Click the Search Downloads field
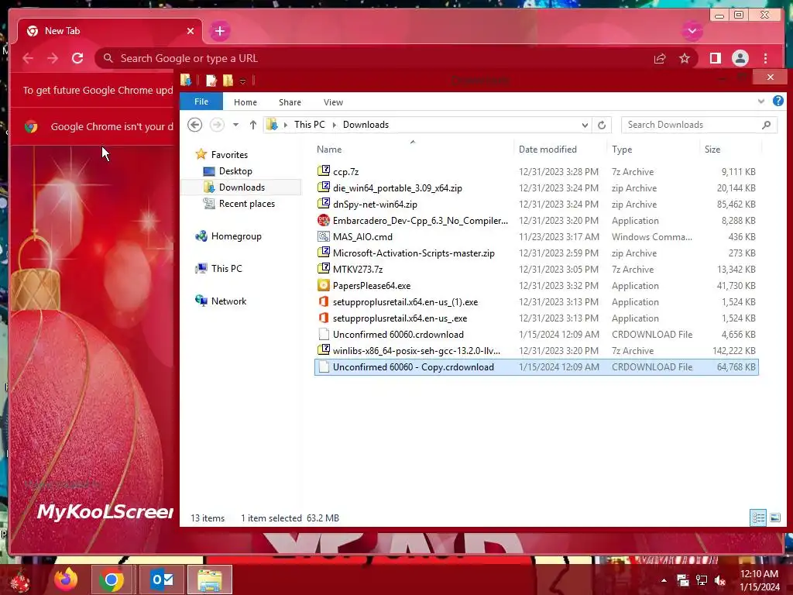 699,125
